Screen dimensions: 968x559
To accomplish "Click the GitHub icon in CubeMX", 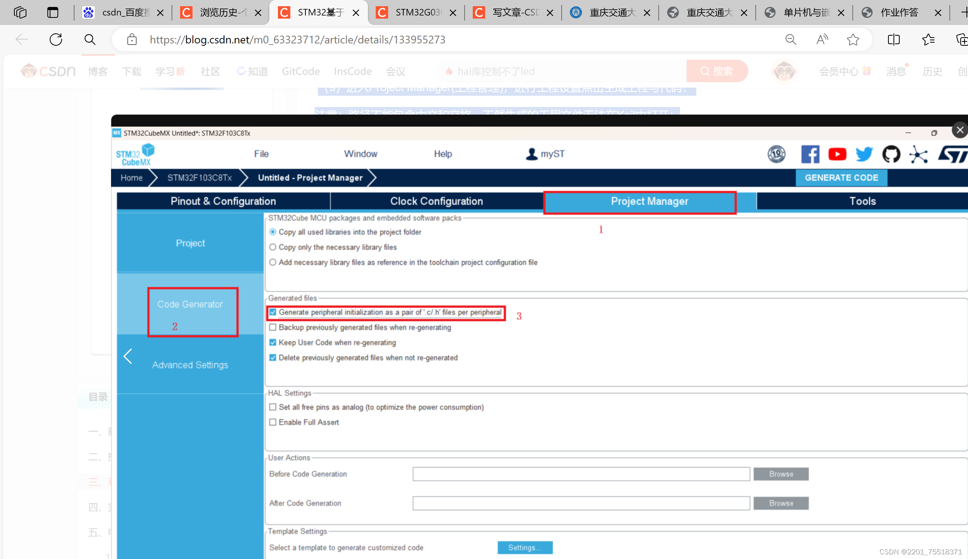I will click(891, 154).
